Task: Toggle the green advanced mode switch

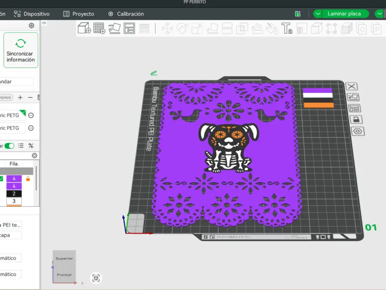Action: [9, 146]
